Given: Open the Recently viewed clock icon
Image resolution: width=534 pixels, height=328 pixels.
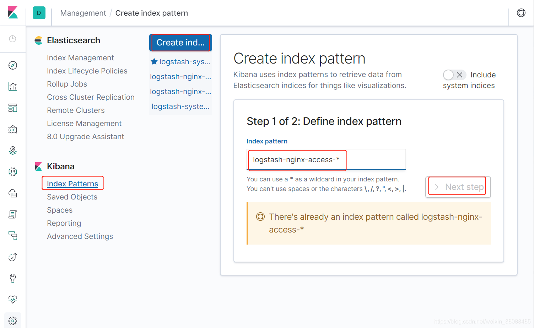Looking at the screenshot, I should (x=12, y=39).
